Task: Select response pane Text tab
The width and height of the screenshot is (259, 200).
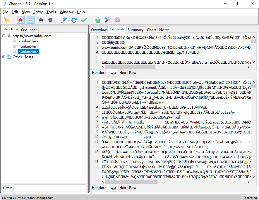Action: 113,188
